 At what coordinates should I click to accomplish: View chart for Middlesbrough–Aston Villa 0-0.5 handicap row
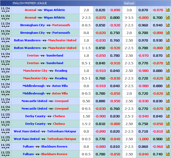tap(168, 93)
